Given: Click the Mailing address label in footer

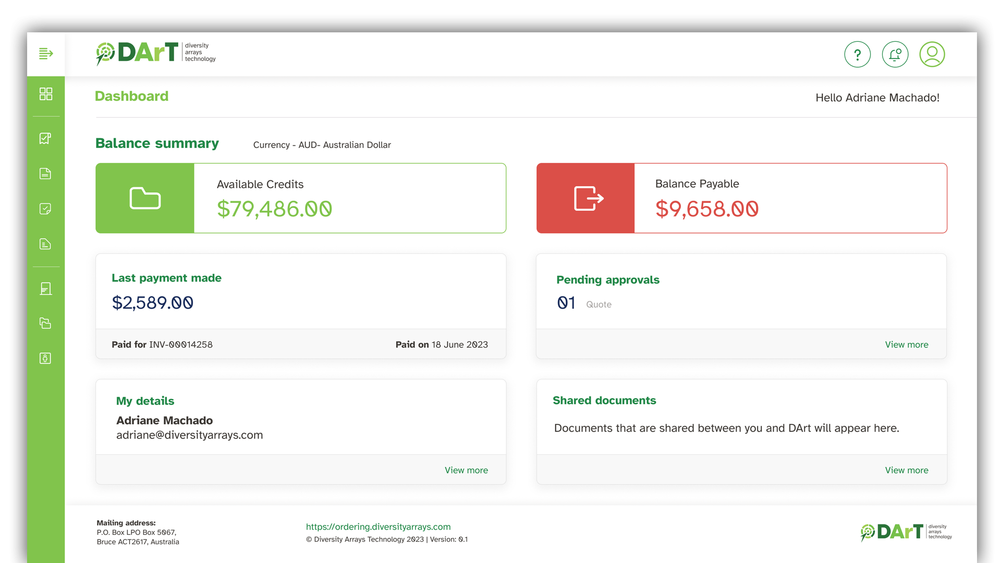Looking at the screenshot, I should tap(126, 523).
